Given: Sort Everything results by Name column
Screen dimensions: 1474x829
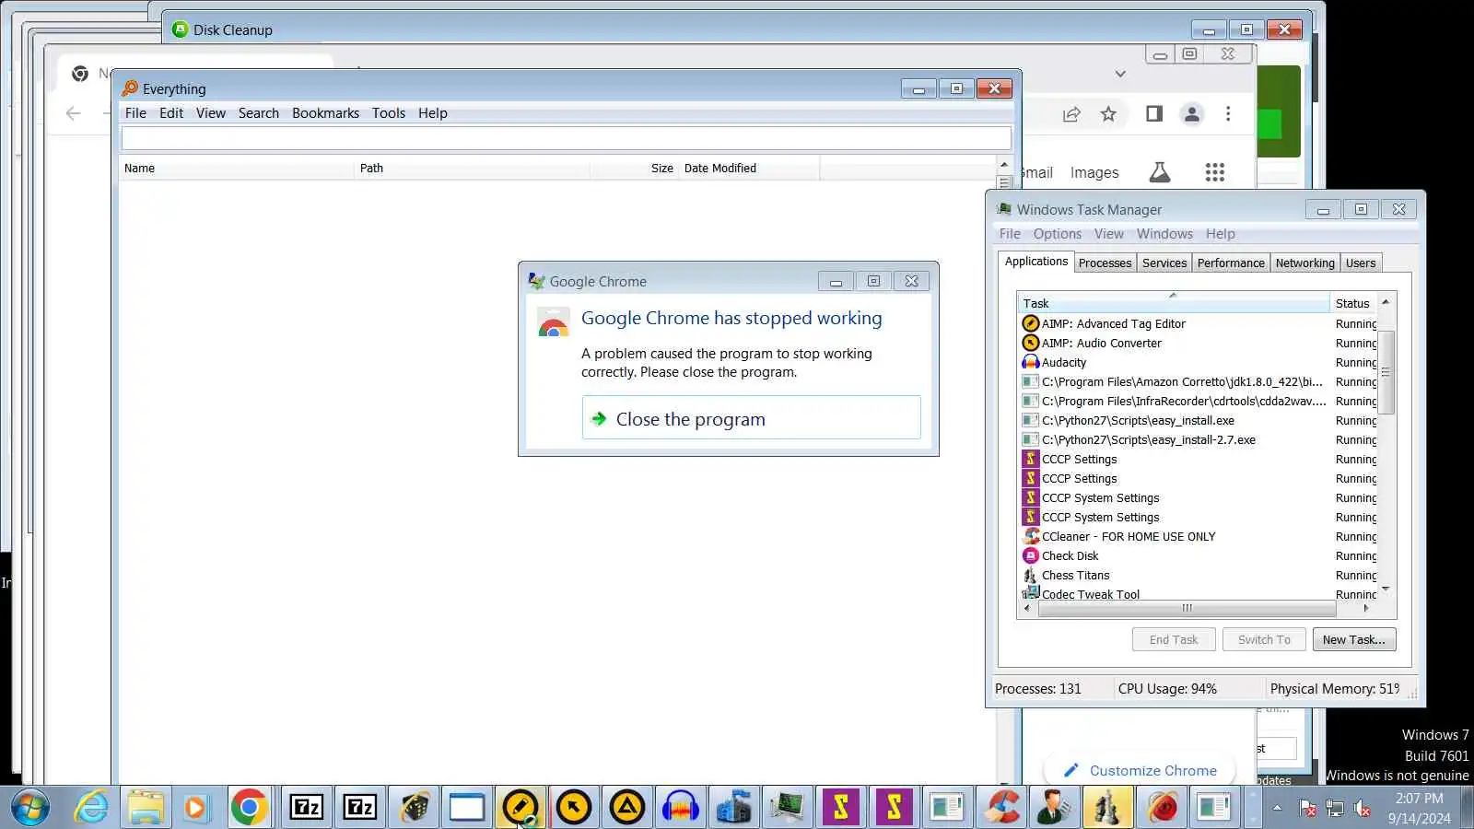Looking at the screenshot, I should 237,169.
